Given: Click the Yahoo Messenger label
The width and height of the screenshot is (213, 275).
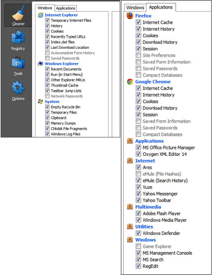Looking at the screenshot, I should click(160, 194).
